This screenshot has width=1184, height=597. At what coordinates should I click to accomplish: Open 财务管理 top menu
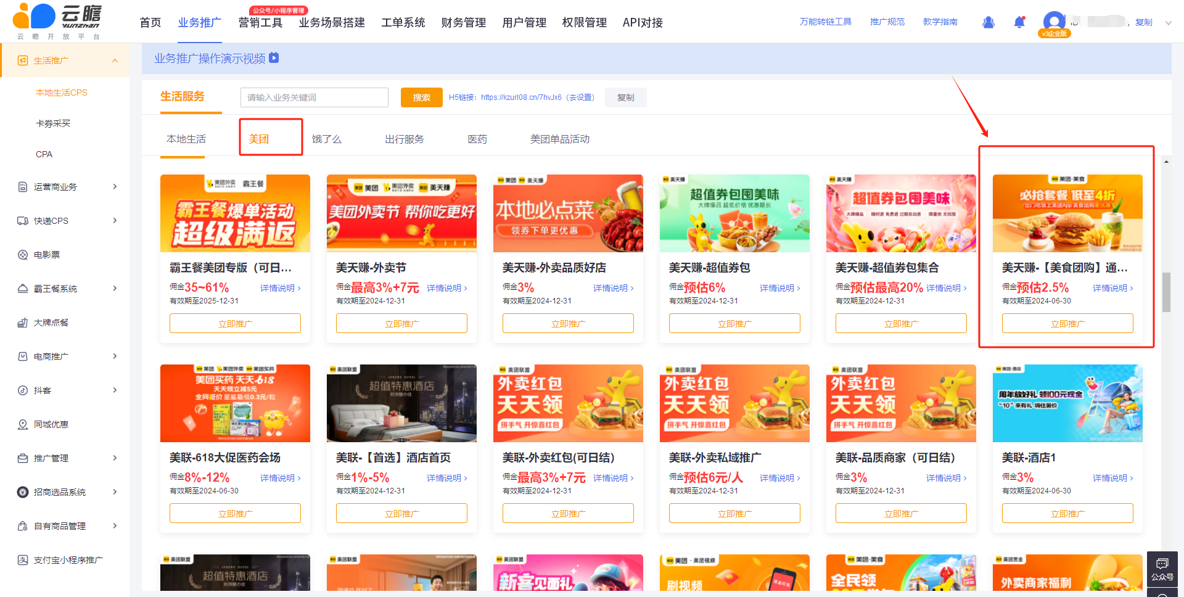pyautogui.click(x=464, y=23)
